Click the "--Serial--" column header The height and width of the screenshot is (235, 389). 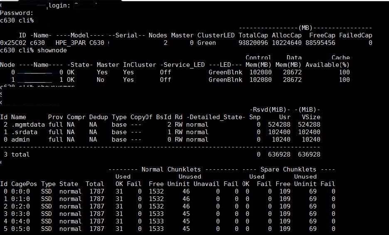pos(127,35)
